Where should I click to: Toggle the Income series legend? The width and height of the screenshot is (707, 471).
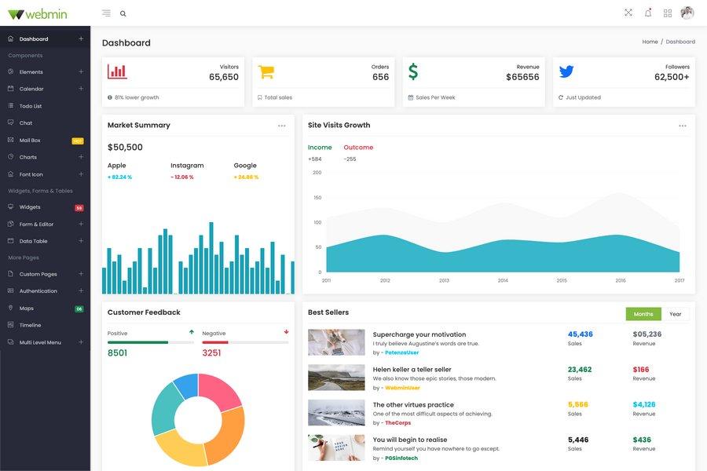[x=321, y=145]
